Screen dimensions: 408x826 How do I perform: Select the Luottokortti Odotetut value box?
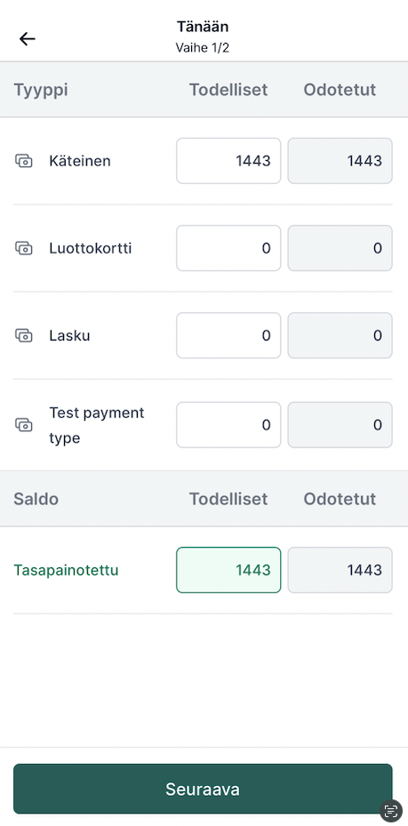point(340,248)
